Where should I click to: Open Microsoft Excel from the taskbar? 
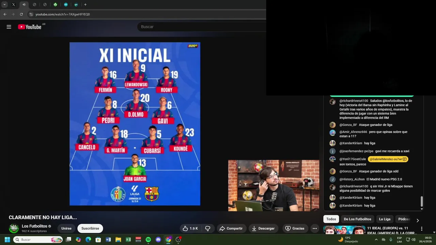[x=128, y=240]
